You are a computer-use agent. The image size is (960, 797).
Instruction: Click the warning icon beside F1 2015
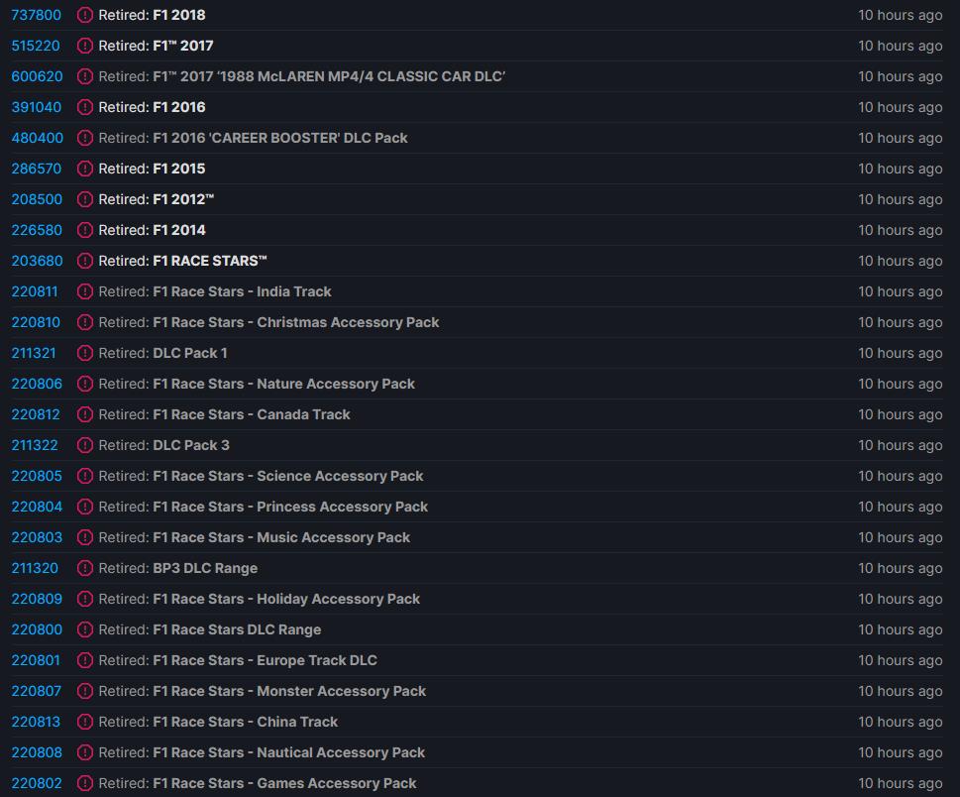coord(85,169)
